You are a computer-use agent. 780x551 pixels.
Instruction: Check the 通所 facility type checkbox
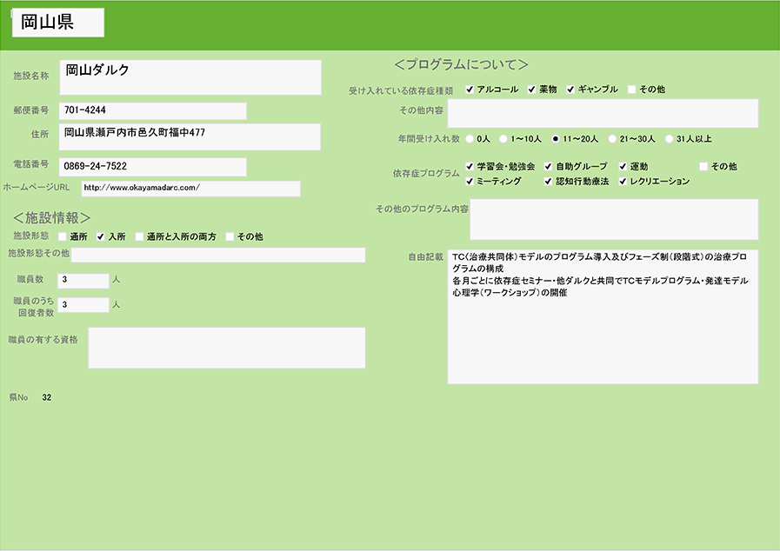pos(63,236)
